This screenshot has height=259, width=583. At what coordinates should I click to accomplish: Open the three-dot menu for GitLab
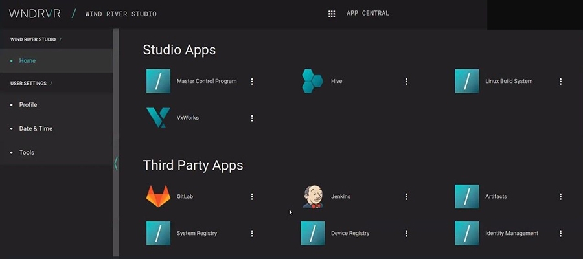pyautogui.click(x=252, y=197)
